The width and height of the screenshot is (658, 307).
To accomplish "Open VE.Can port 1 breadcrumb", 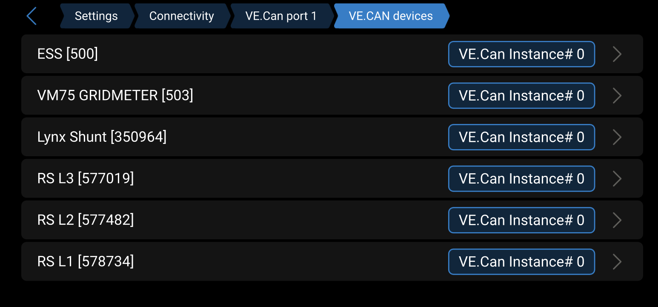I will point(281,16).
